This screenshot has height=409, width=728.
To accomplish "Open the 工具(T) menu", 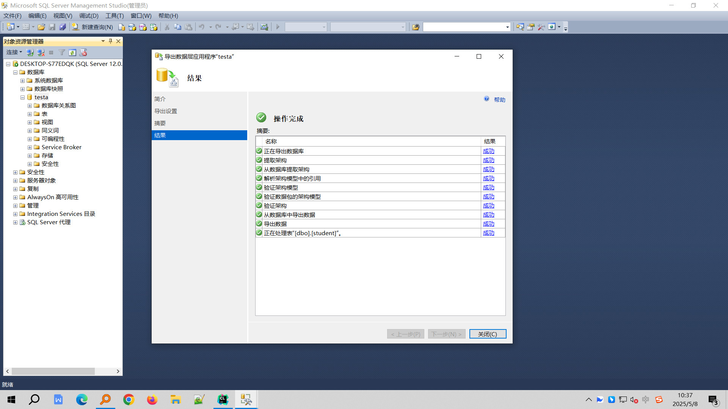I will [x=114, y=16].
